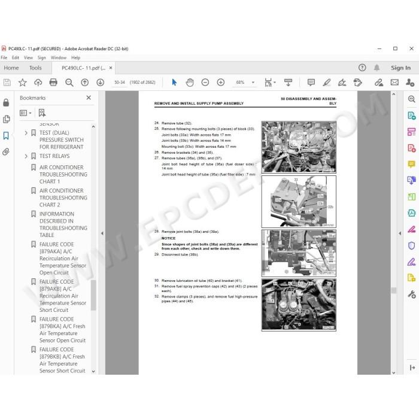Zoom out with minus icon
The height and width of the screenshot is (419, 419).
point(205,83)
